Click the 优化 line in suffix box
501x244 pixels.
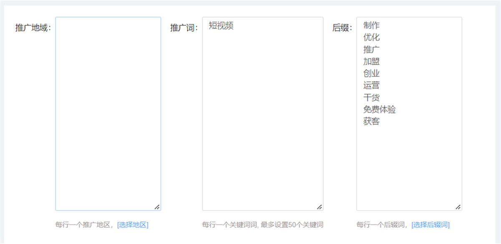[x=372, y=37]
